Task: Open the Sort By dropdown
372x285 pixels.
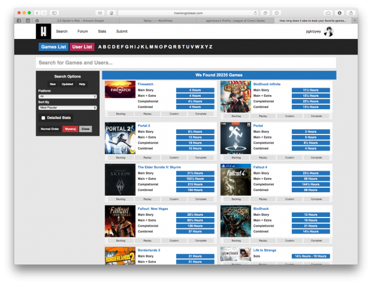Action: coord(68,108)
